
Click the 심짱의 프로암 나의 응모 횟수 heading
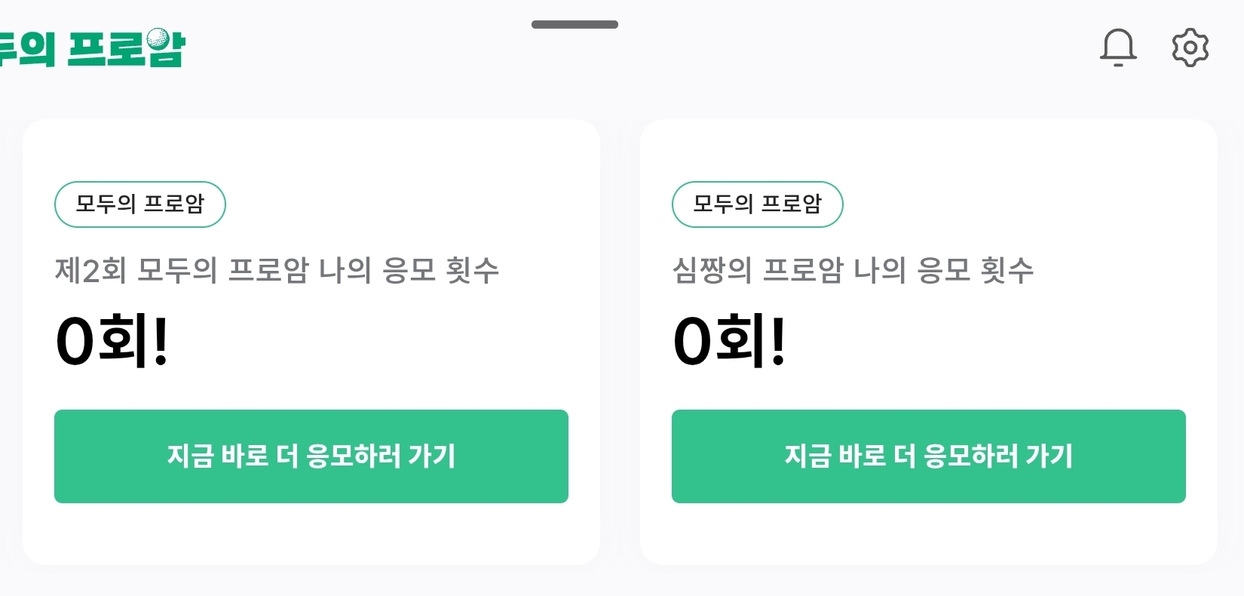[852, 270]
